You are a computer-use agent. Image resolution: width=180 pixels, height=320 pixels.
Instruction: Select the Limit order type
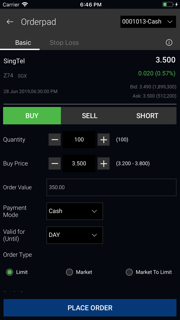(x=10, y=272)
